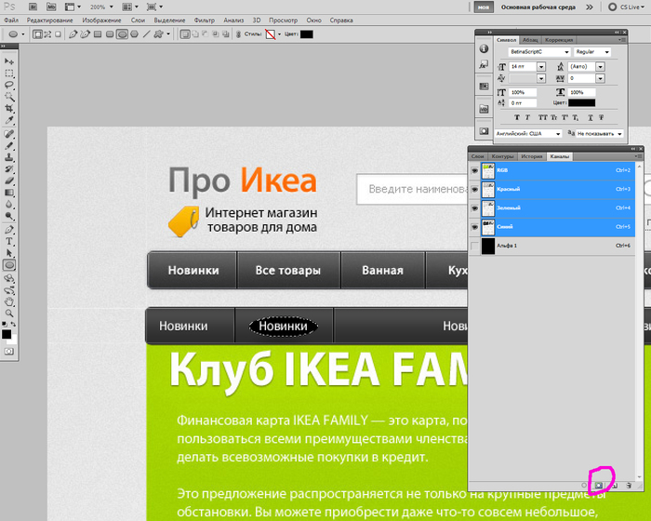Click the МОЯ workspace button
Viewport: 651px width, 521px height.
pos(484,7)
